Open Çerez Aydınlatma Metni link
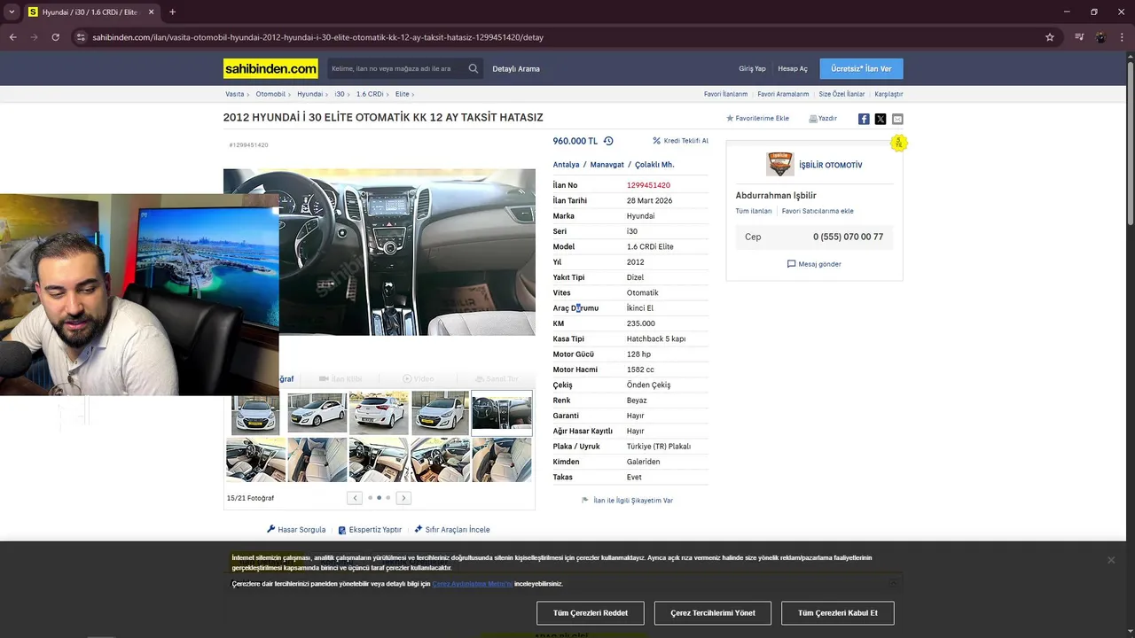 coord(473,584)
